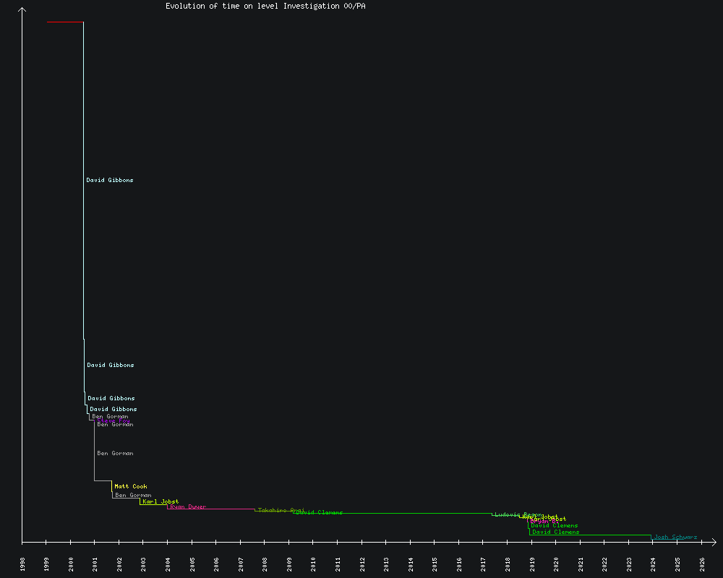
Task: Select the yellow Matt Cook label
Action: pos(131,486)
